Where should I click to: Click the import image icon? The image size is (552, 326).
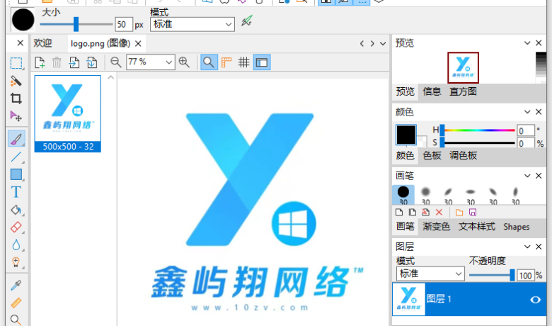pos(74,63)
